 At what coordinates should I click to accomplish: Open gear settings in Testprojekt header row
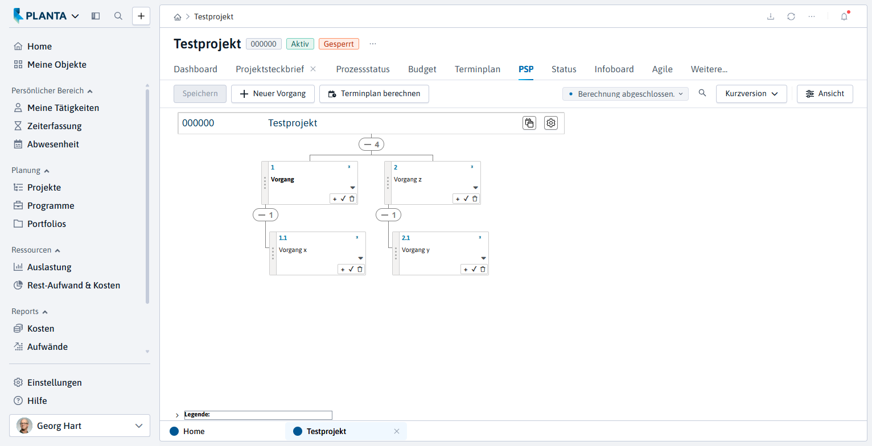click(551, 123)
